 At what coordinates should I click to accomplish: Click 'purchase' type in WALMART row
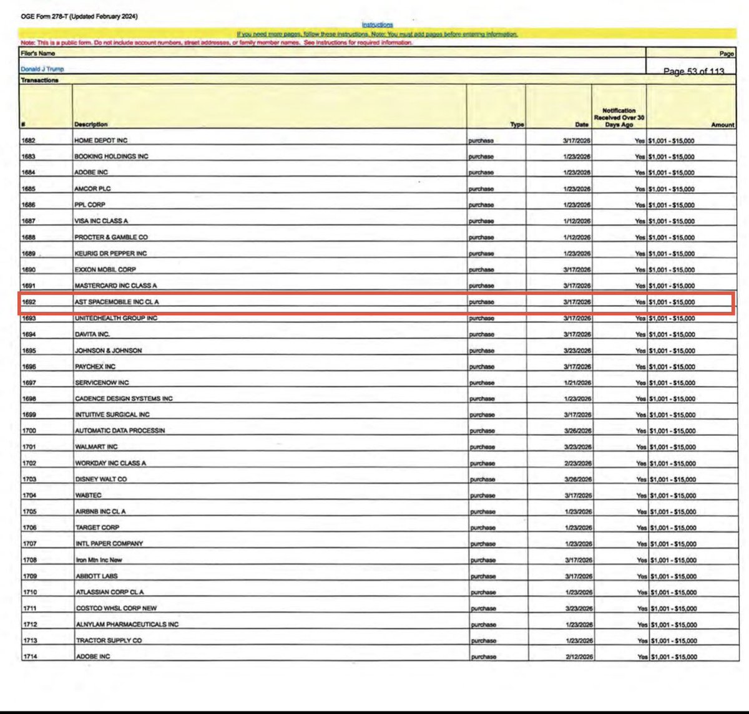(482, 447)
